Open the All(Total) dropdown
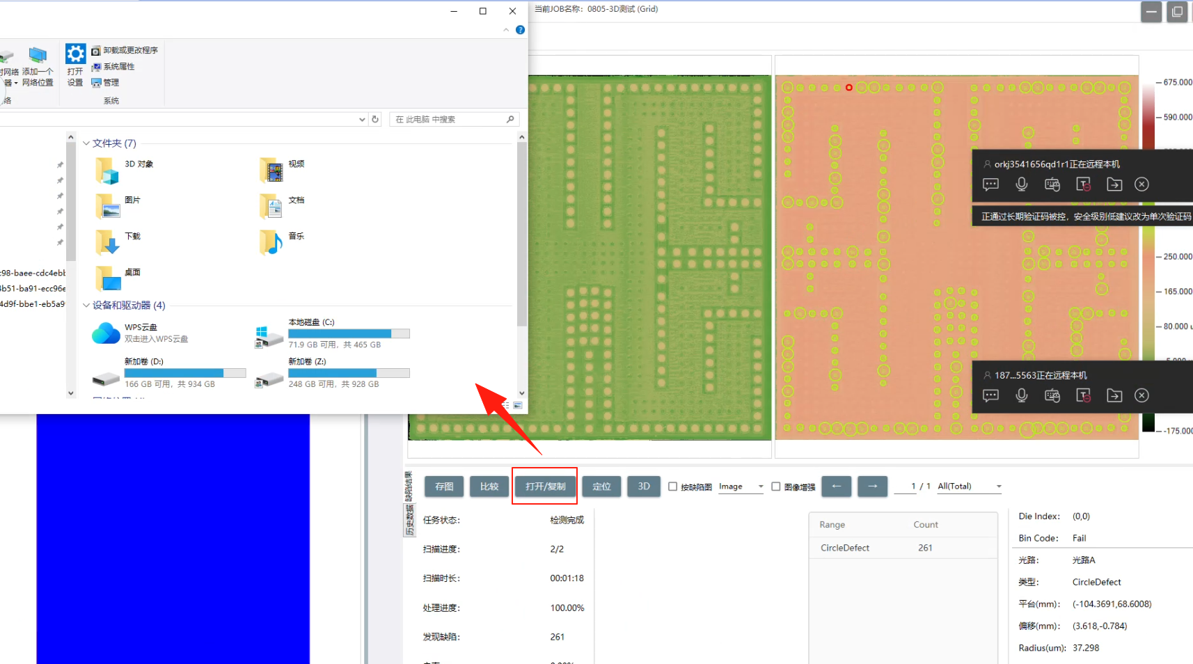Viewport: 1193px width, 664px height. click(969, 487)
